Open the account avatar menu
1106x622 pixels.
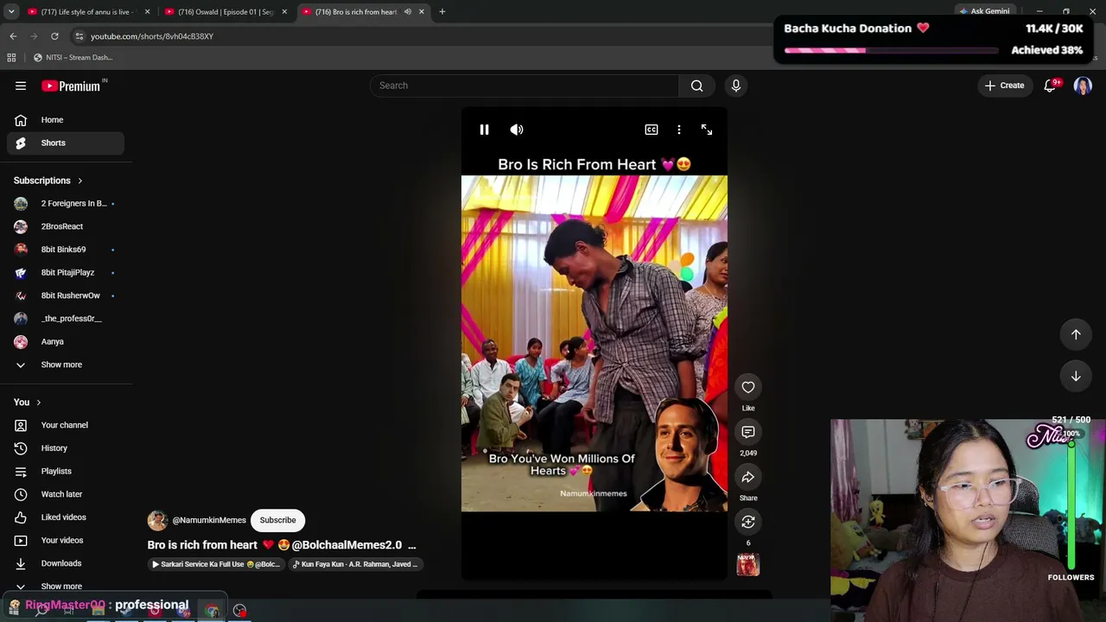pyautogui.click(x=1083, y=86)
